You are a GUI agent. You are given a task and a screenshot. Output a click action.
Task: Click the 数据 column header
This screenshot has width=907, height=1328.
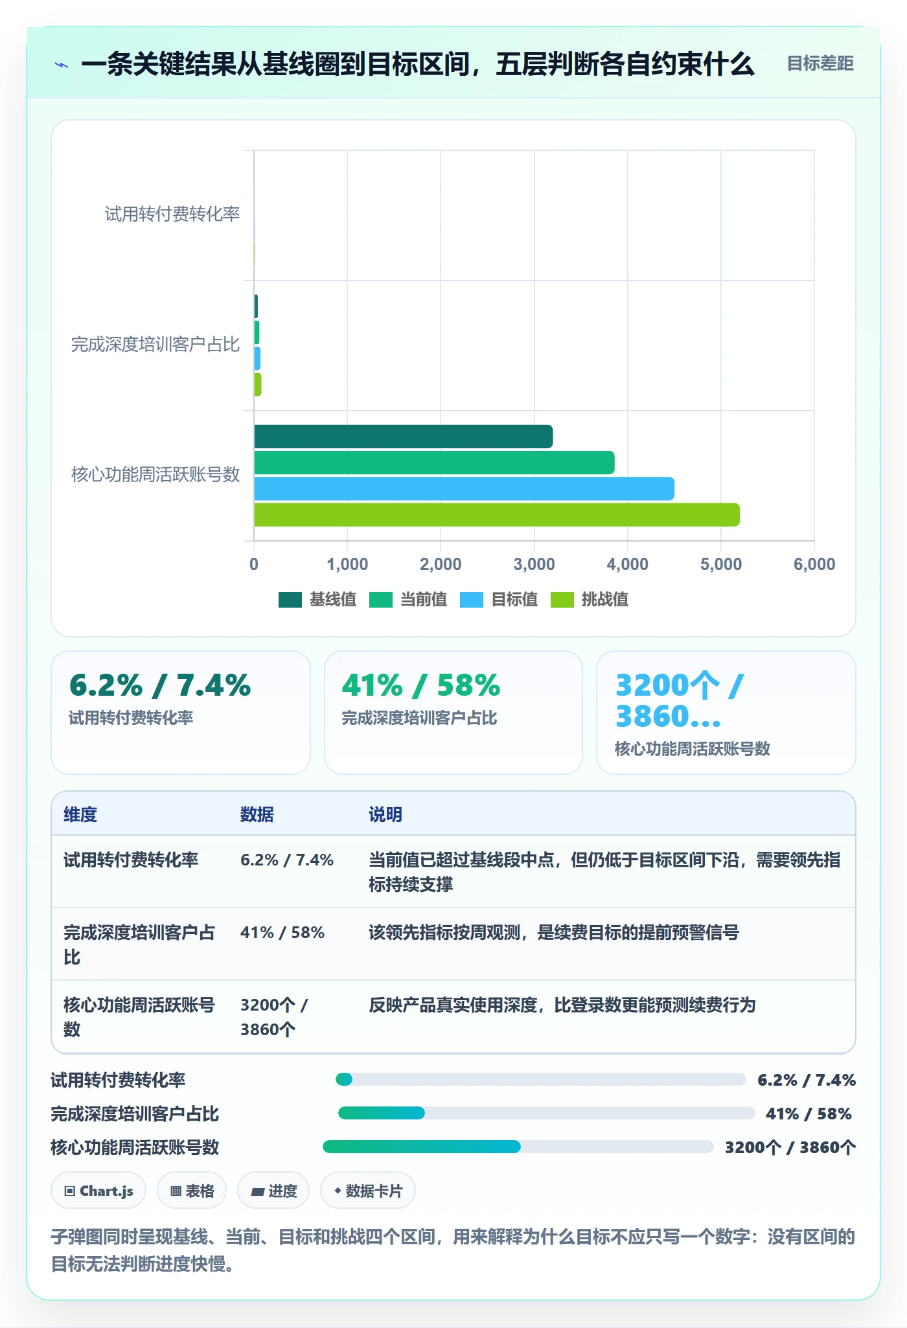tap(257, 815)
